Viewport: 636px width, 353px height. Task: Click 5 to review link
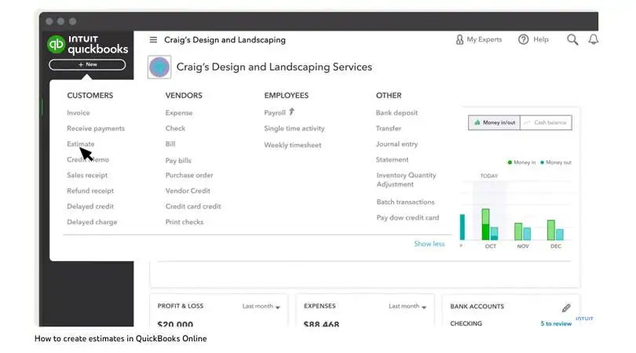point(556,323)
